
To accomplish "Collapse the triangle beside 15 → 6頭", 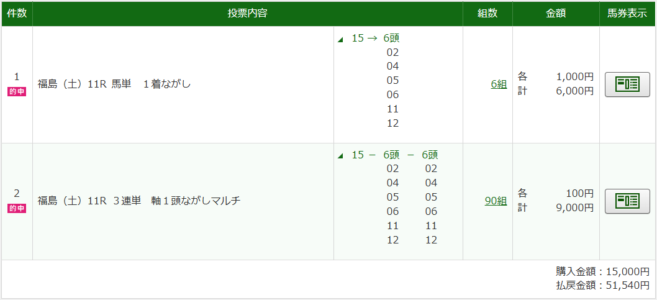I will 341,39.
